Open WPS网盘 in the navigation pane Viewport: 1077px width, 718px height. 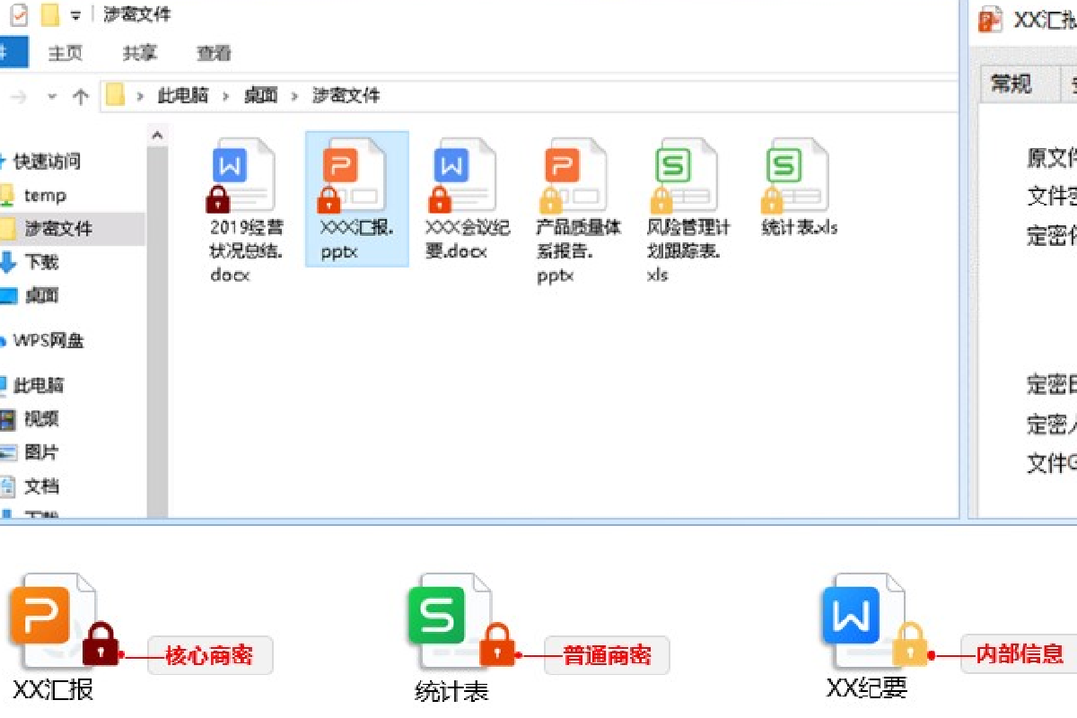click(x=48, y=341)
